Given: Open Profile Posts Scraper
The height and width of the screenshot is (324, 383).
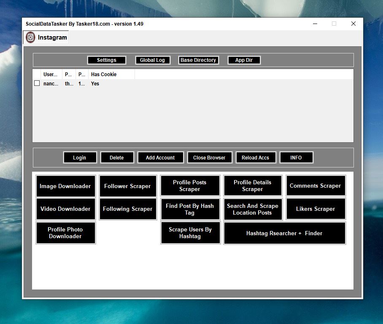Looking at the screenshot, I should click(190, 186).
